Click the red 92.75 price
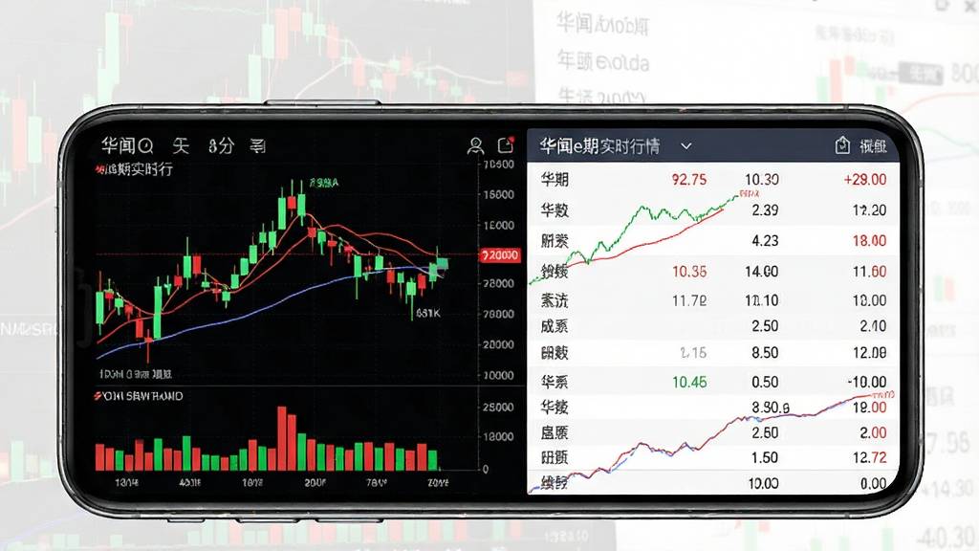The height and width of the screenshot is (551, 979). [689, 180]
